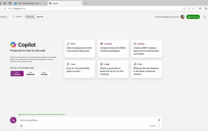Close the Copilot browser tab

click(80, 3)
